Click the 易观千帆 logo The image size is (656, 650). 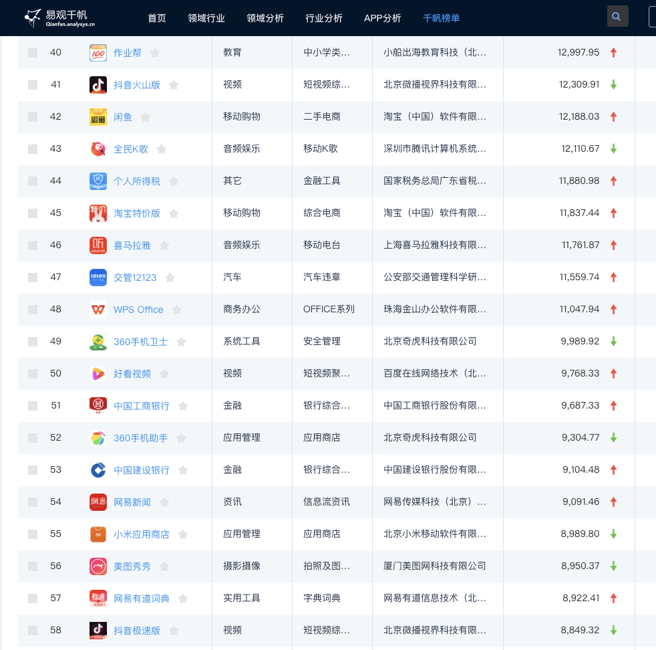pos(59,18)
